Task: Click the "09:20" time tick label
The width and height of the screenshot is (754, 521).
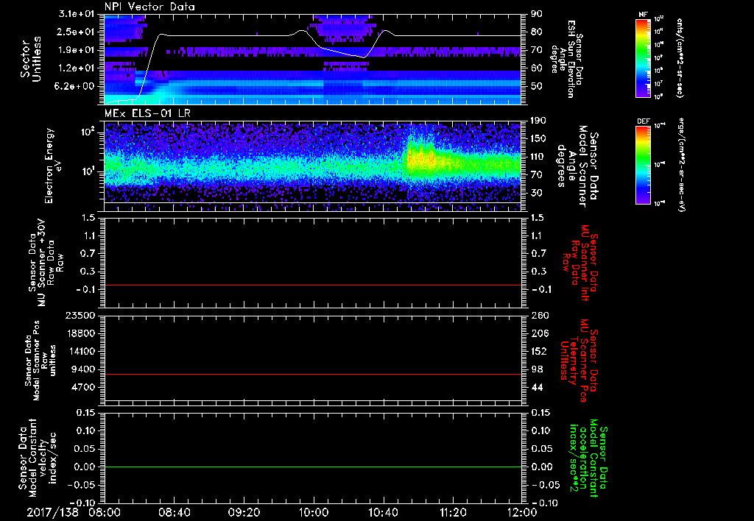Action: [x=244, y=512]
